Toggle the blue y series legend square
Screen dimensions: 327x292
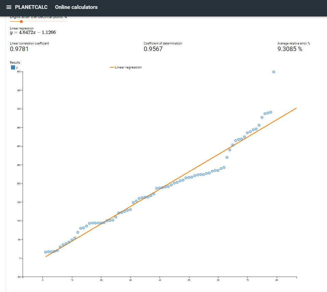[x=13, y=67]
